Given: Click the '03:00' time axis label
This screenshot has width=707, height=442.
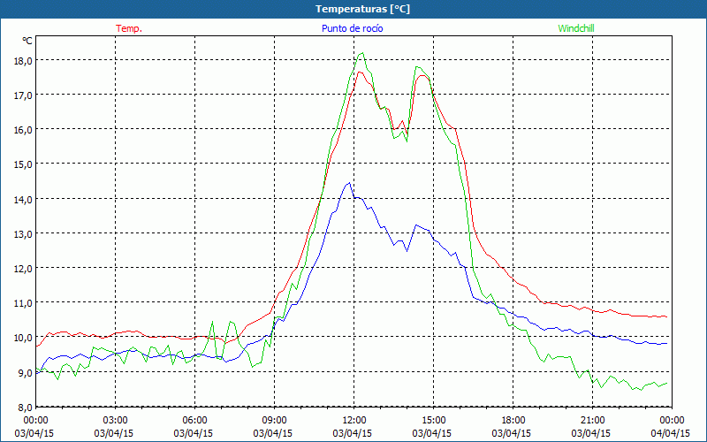Looking at the screenshot, I should click(115, 421).
